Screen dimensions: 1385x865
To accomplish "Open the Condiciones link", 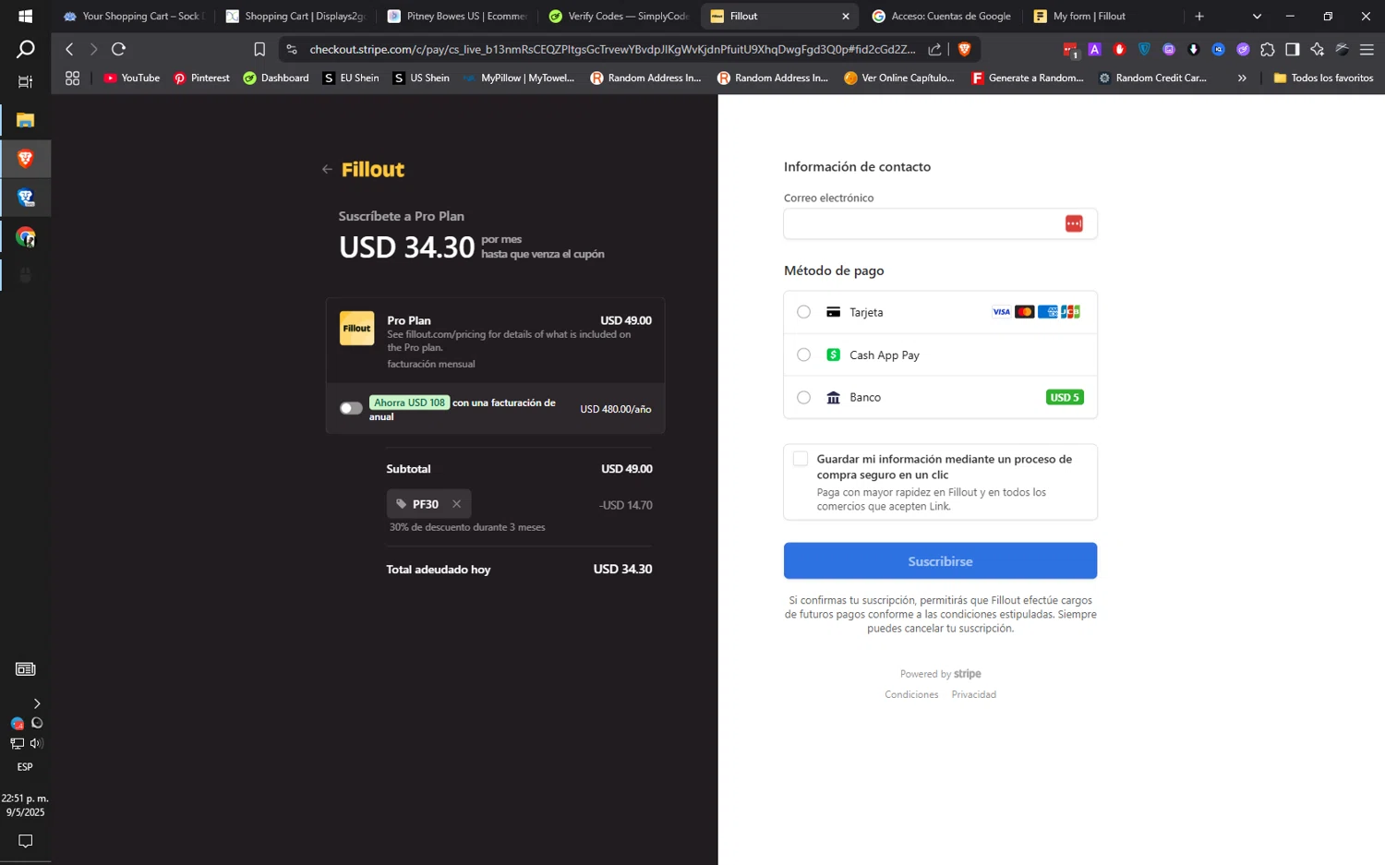I will click(x=911, y=694).
